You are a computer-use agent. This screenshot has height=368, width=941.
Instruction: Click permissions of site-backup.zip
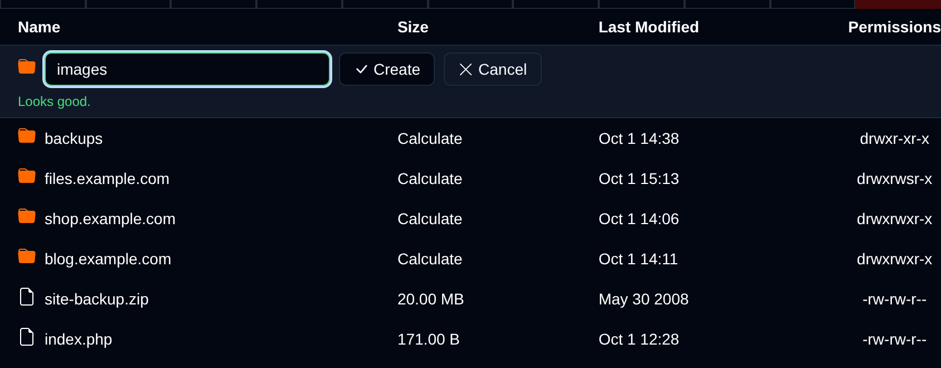click(x=894, y=299)
